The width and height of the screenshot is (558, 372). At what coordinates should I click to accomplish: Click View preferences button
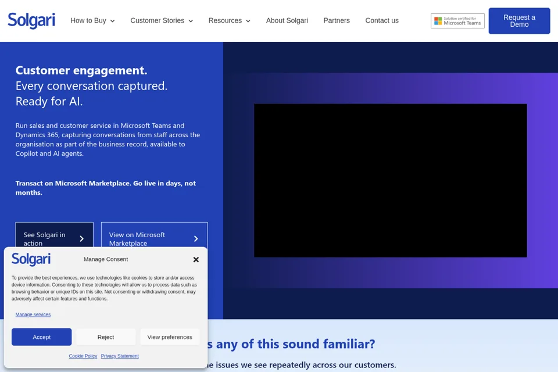click(x=170, y=337)
